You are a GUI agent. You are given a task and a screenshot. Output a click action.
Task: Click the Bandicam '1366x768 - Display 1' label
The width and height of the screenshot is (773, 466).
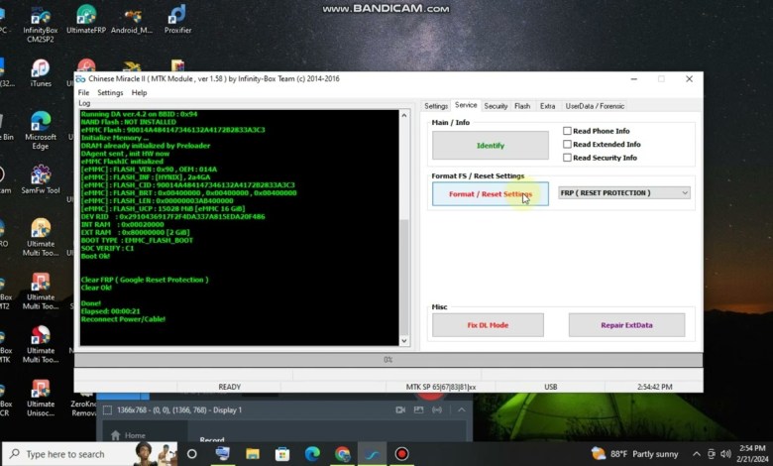(179, 409)
